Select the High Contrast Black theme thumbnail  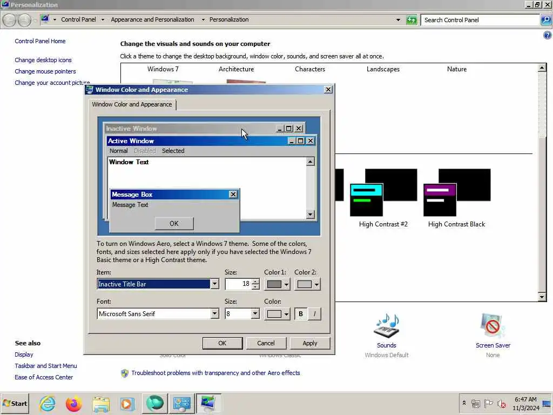click(x=457, y=193)
